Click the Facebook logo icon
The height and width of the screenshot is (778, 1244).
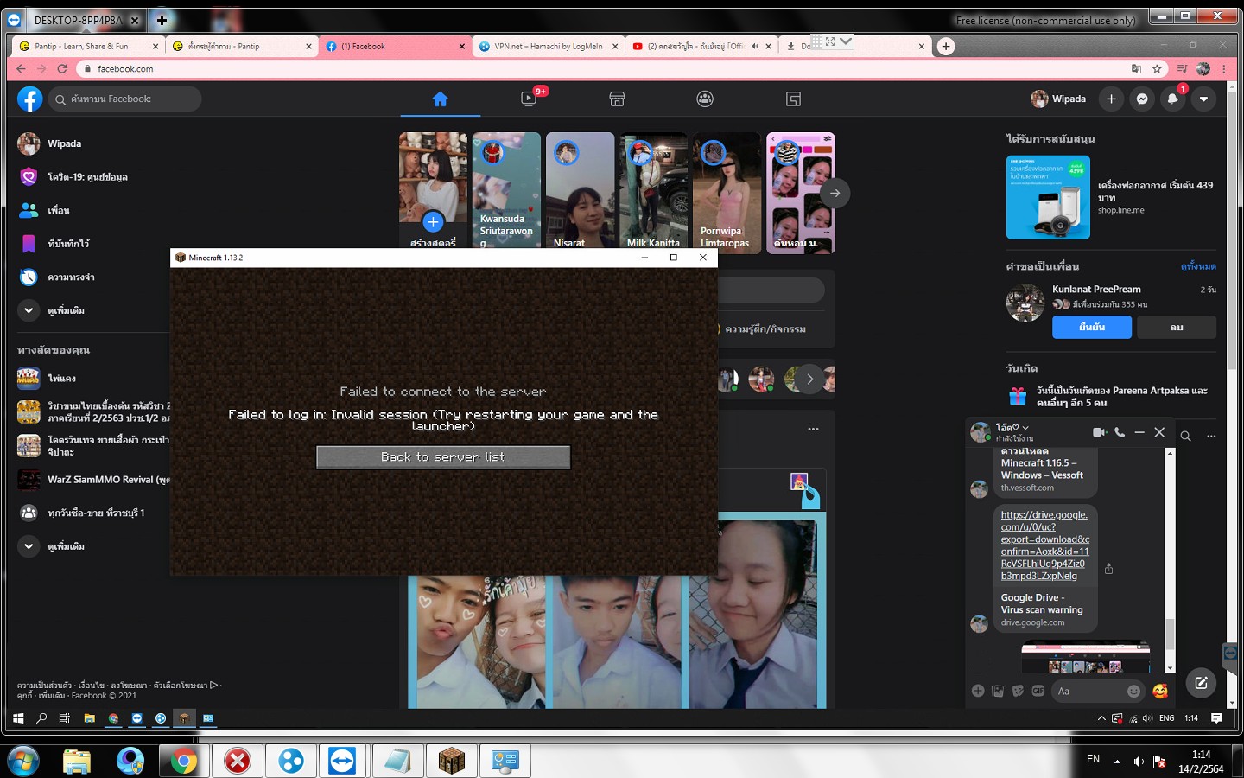pos(29,99)
